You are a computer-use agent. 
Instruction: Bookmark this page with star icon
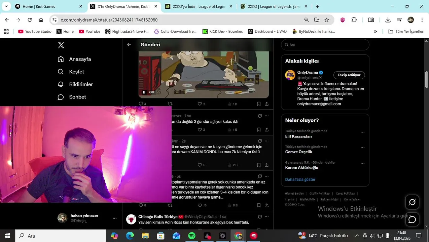(x=327, y=20)
